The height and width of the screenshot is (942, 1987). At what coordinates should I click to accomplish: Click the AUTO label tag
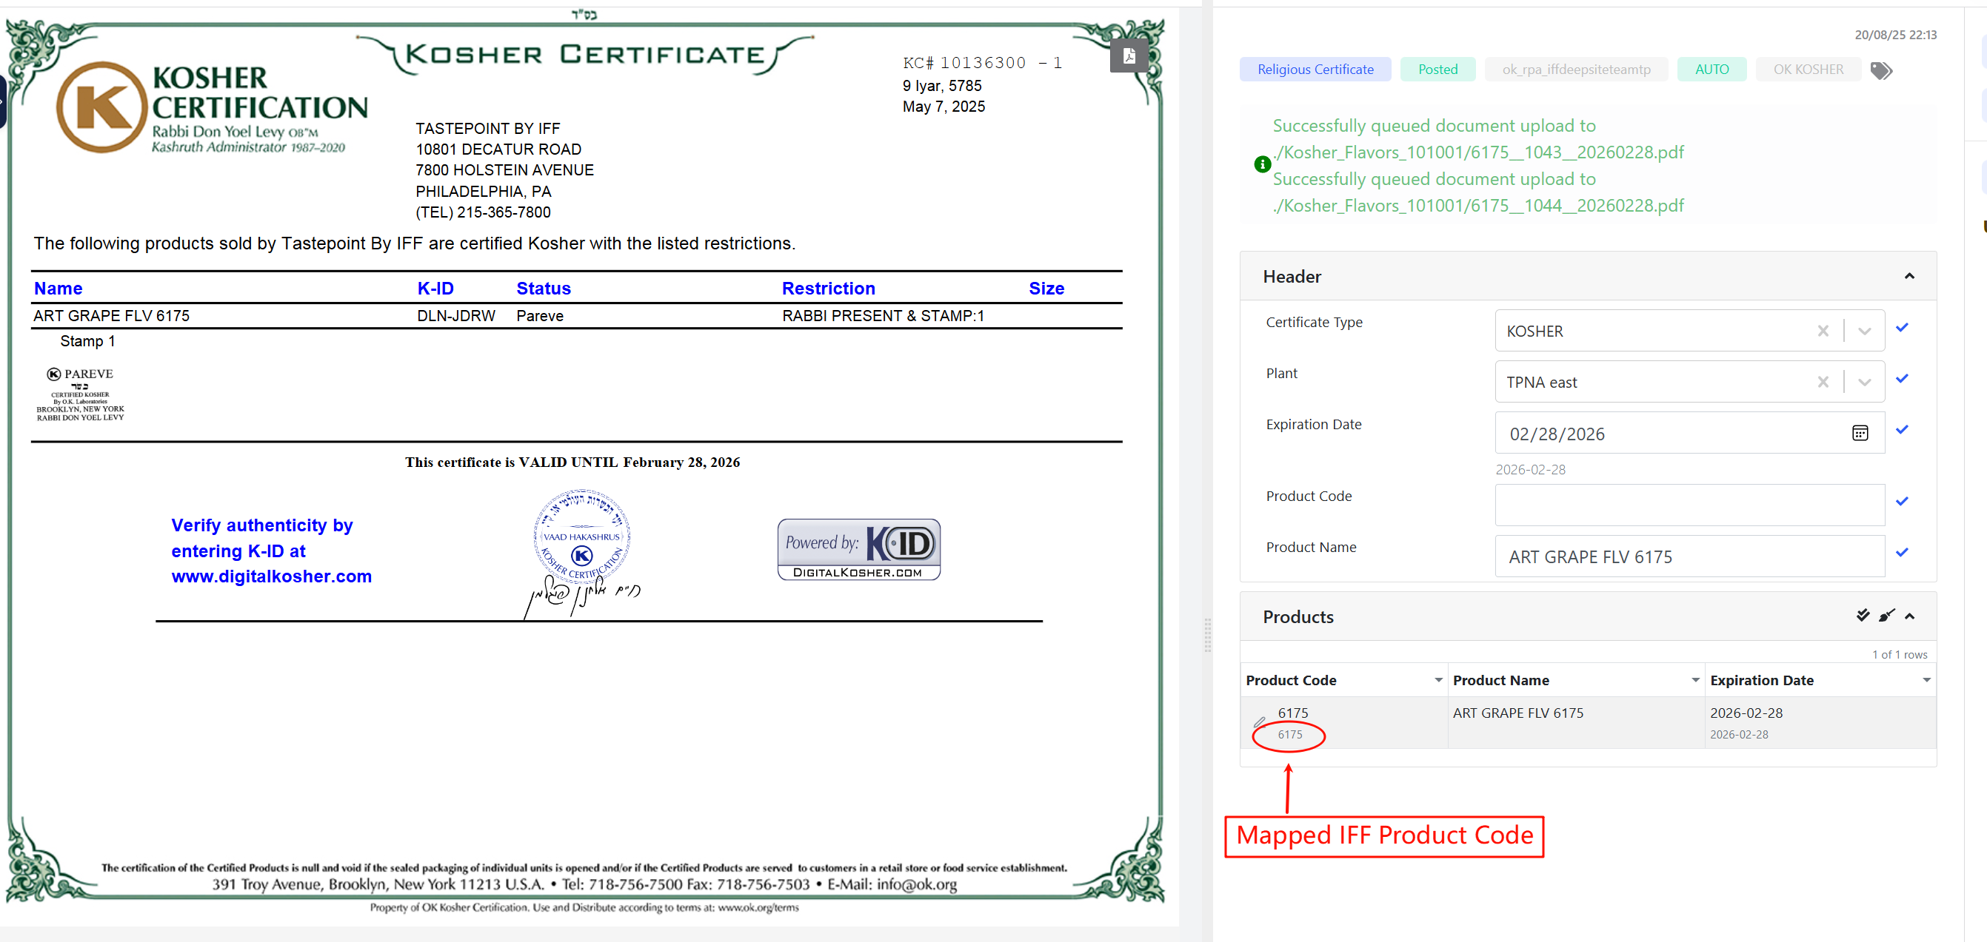click(x=1712, y=70)
